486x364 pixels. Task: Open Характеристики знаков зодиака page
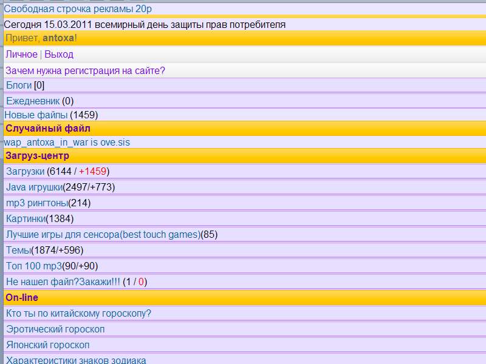pos(76,360)
